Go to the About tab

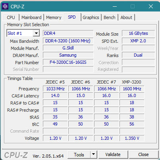click(126, 17)
